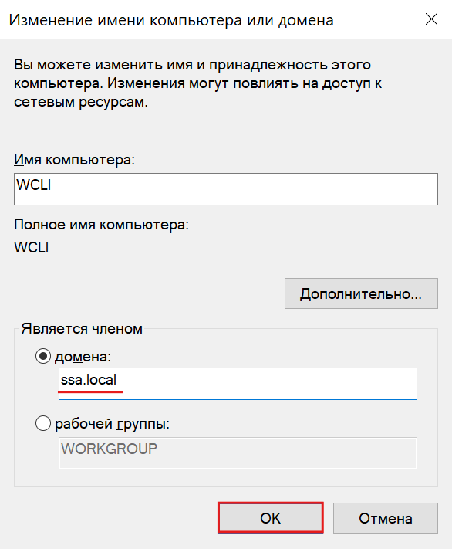Place cursor on ssa.local text
The height and width of the screenshot is (549, 452).
pyautogui.click(x=89, y=380)
